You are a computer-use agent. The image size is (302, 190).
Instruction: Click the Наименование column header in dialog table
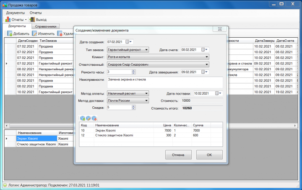(124, 125)
